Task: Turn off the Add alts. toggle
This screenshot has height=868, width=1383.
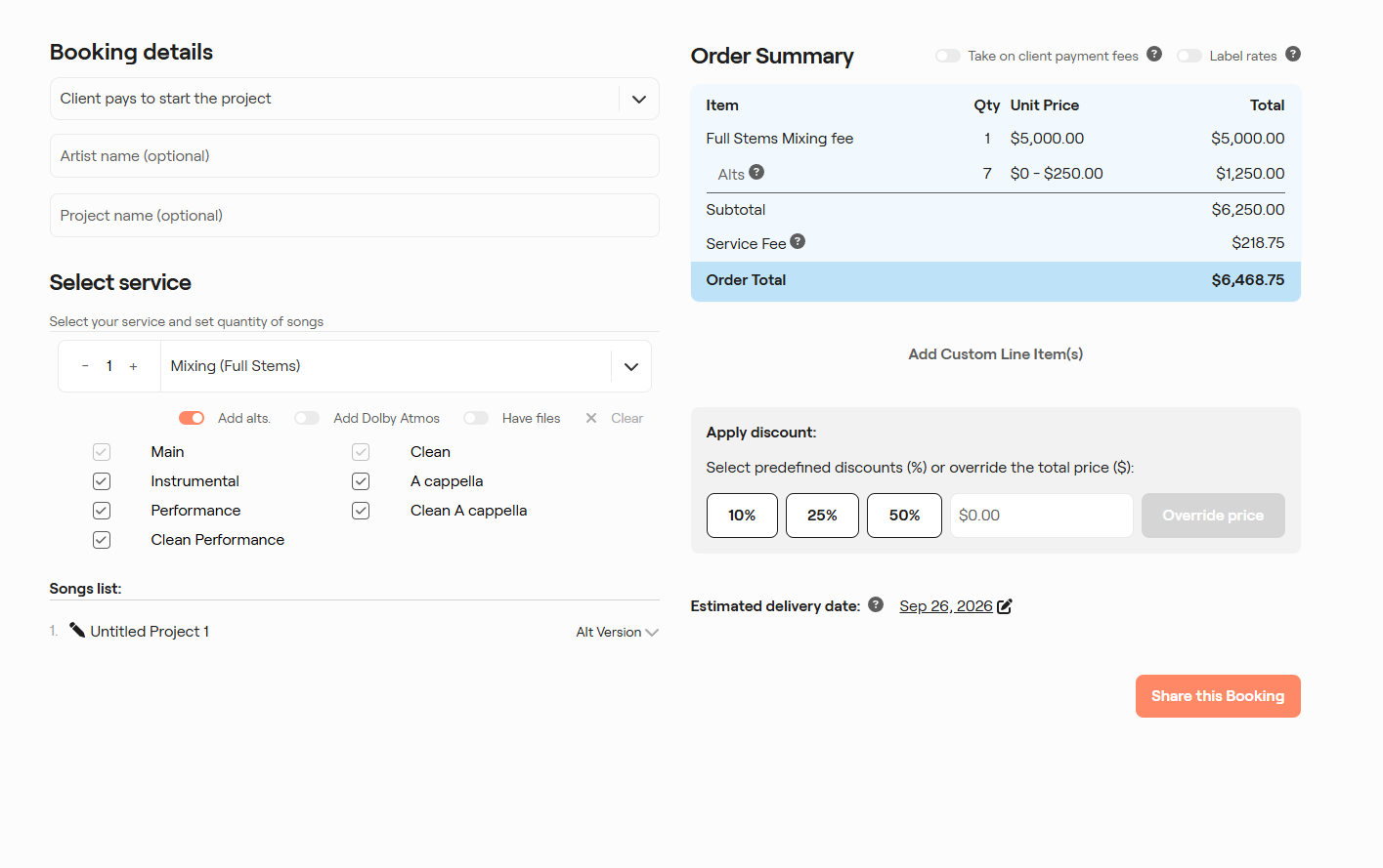Action: tap(192, 418)
